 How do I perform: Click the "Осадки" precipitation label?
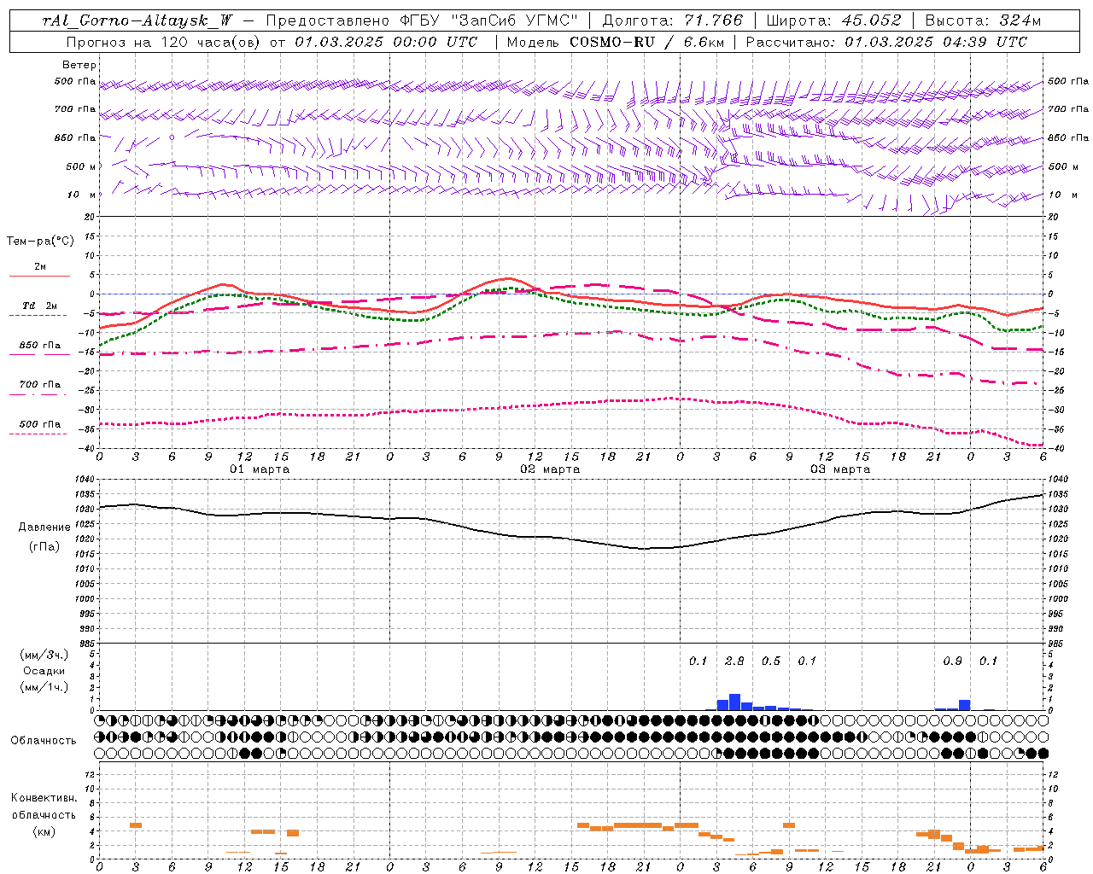[44, 671]
